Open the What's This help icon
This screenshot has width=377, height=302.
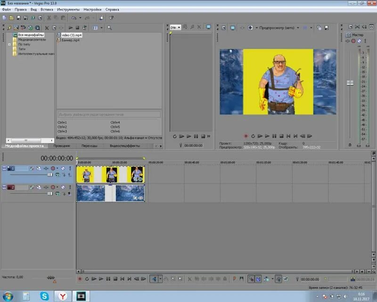tap(111, 18)
